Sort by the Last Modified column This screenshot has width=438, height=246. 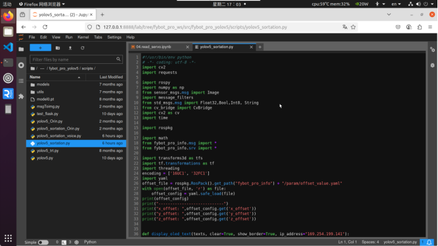tap(106, 77)
